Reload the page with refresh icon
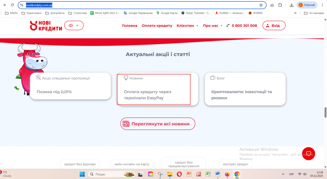 tap(12, 5)
